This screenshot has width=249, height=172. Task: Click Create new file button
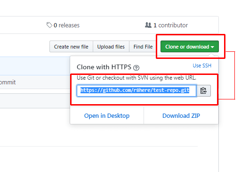71,47
